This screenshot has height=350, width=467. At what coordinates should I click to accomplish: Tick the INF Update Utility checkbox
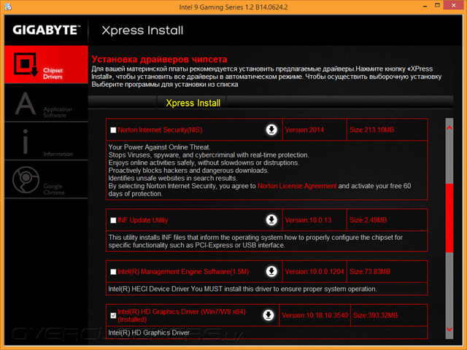(x=113, y=220)
